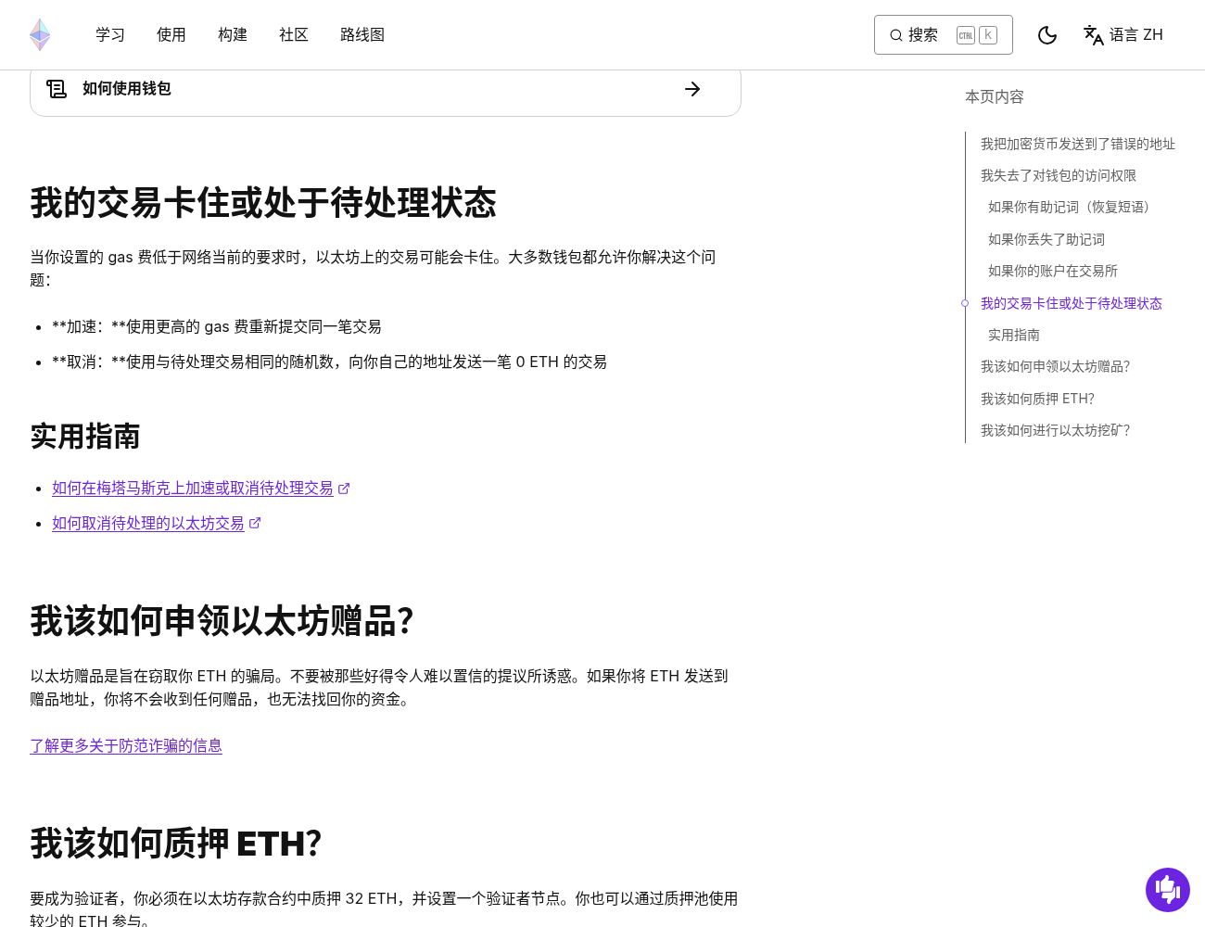Open the 社区 menu

click(x=294, y=35)
